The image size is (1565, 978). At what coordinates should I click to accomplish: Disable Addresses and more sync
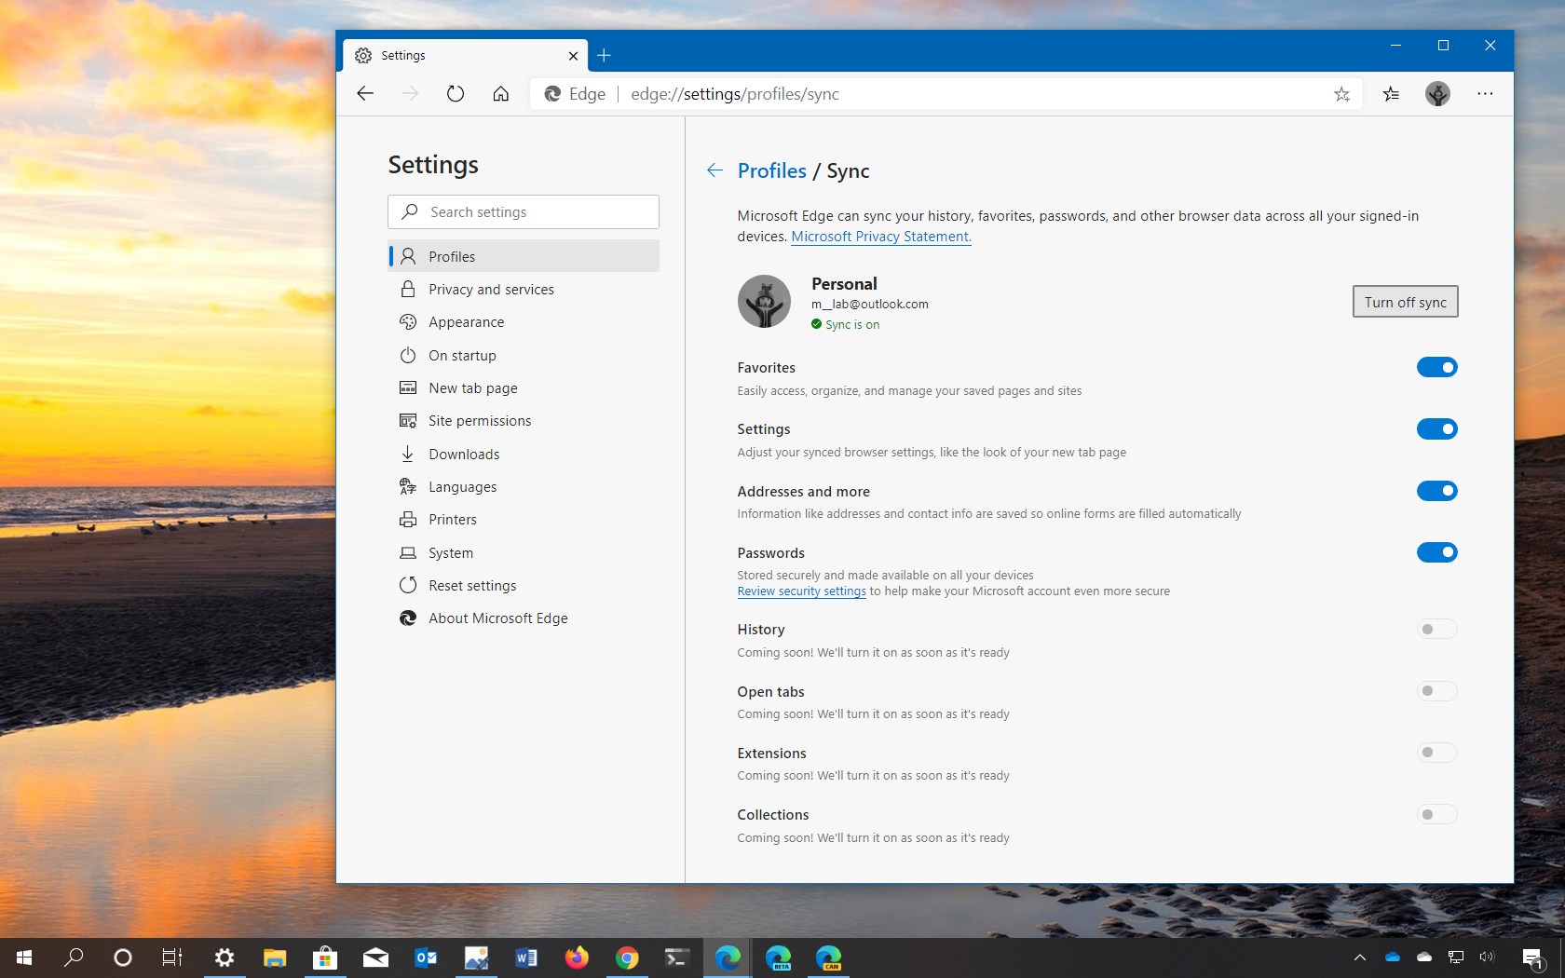(1436, 491)
